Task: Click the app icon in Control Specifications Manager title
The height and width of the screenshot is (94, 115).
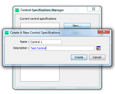Action: (17, 10)
